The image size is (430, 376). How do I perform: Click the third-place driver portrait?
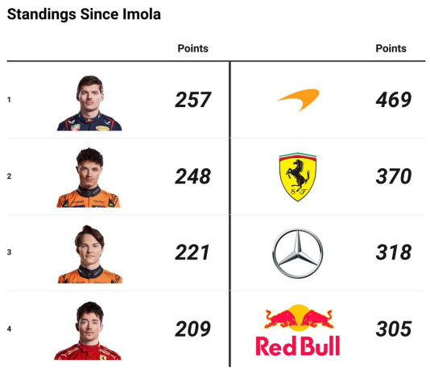(90, 254)
